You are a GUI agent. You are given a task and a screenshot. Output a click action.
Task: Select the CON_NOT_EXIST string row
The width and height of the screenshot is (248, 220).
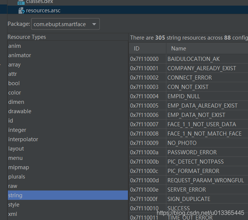189,87
